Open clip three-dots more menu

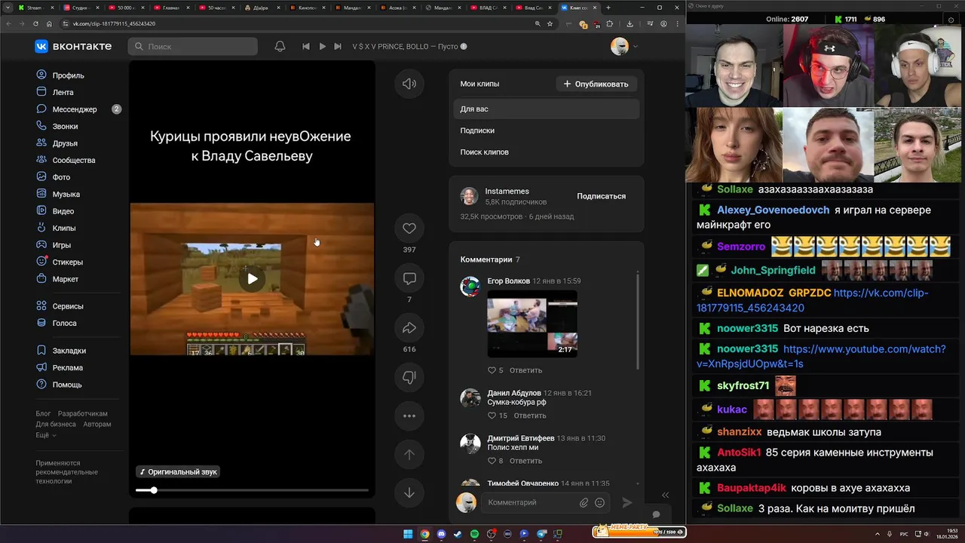pos(409,416)
